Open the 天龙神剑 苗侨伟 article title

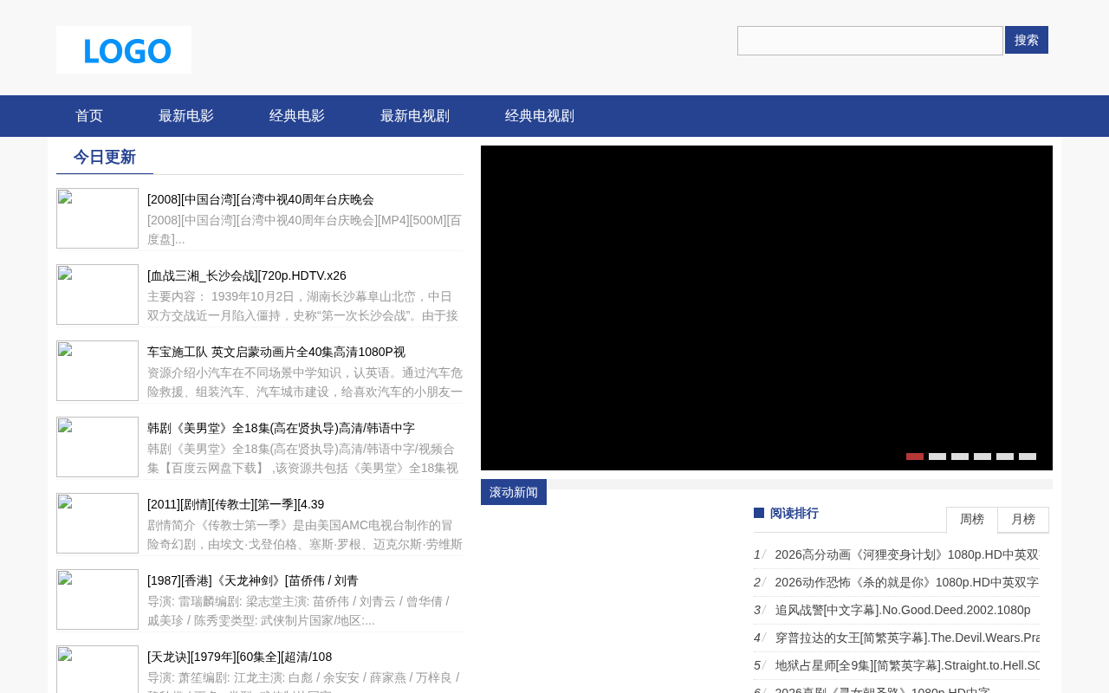[x=253, y=580]
